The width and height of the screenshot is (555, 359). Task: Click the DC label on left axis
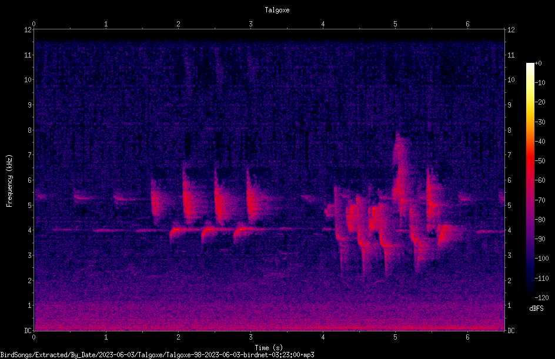pyautogui.click(x=28, y=331)
